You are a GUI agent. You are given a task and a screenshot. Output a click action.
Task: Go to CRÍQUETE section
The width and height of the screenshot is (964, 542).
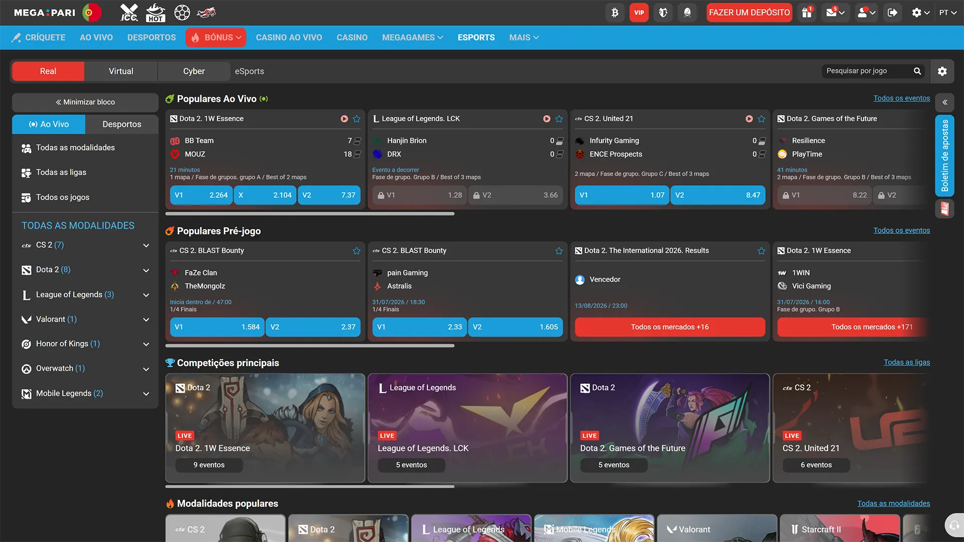(x=39, y=38)
